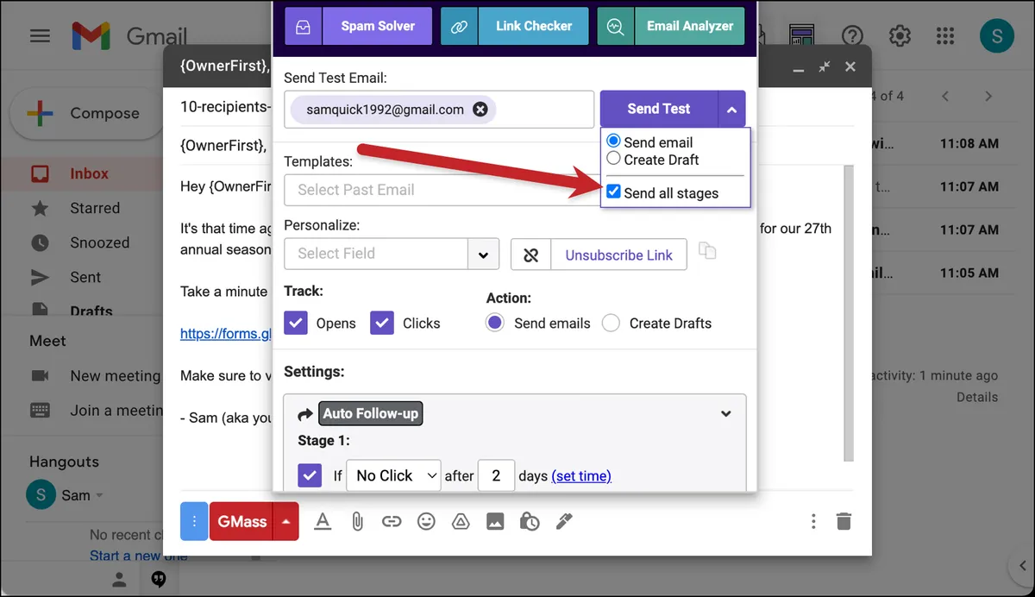Click the days number field showing 2
The width and height of the screenshot is (1035, 597).
[496, 475]
